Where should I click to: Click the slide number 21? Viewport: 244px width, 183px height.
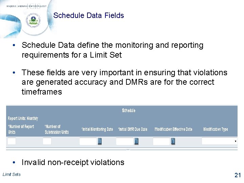(237, 175)
